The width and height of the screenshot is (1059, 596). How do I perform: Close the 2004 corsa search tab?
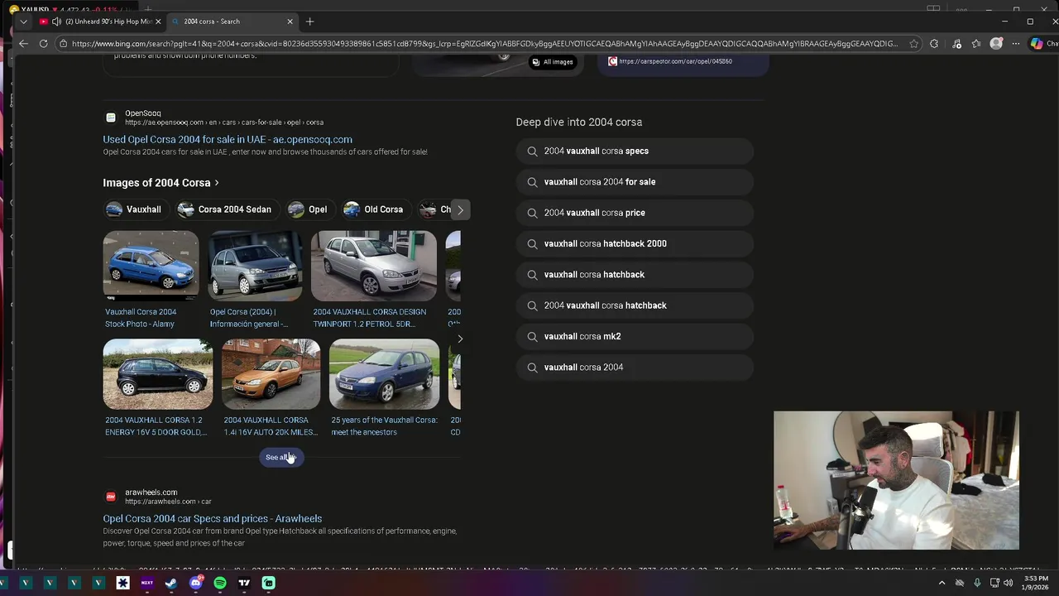(x=290, y=22)
